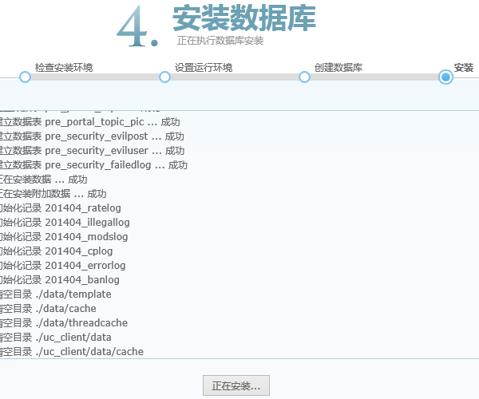Click the 201404_errorlog record line

point(62,266)
